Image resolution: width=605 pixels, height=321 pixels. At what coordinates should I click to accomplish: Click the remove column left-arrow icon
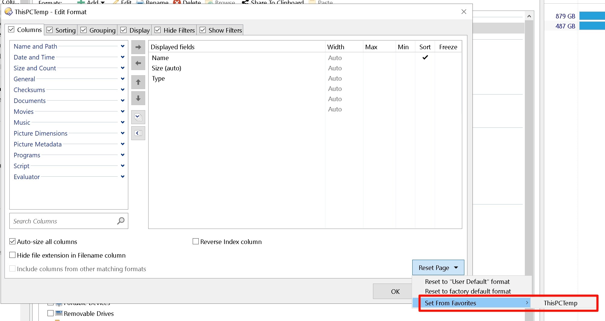[138, 63]
